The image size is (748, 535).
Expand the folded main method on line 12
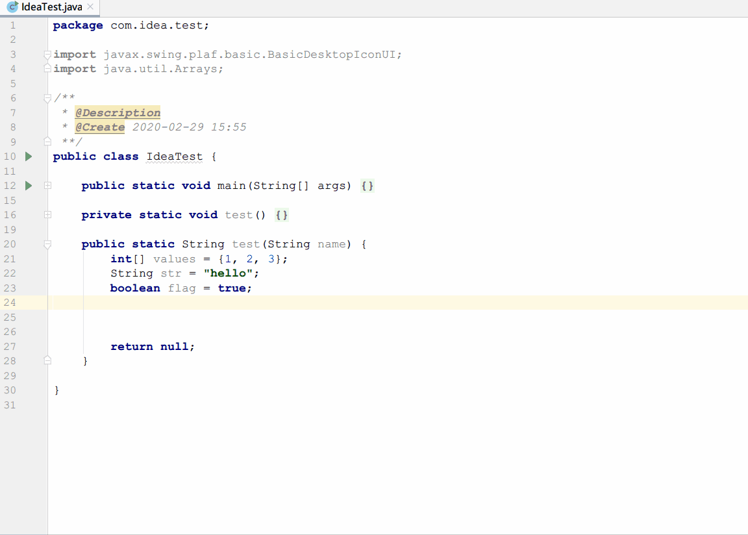click(47, 186)
